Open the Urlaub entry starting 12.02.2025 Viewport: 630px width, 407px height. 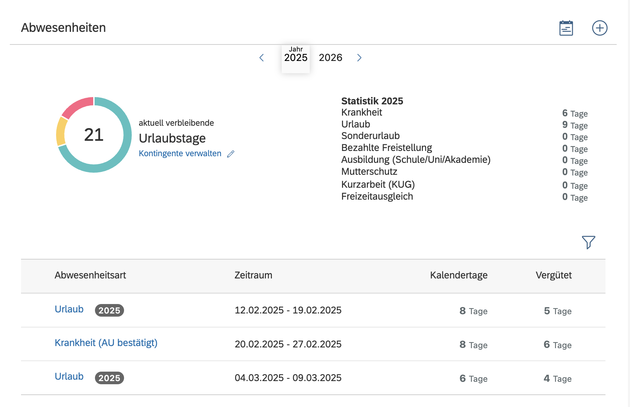pos(69,309)
